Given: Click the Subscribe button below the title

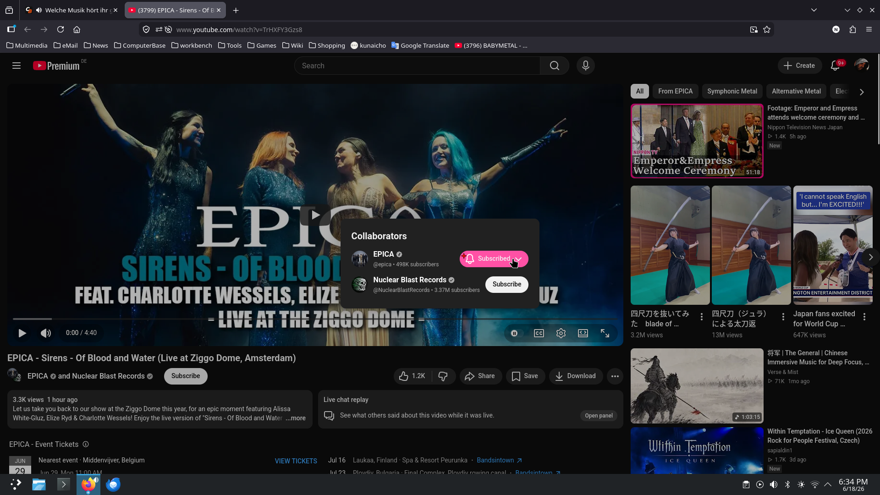Looking at the screenshot, I should (186, 376).
